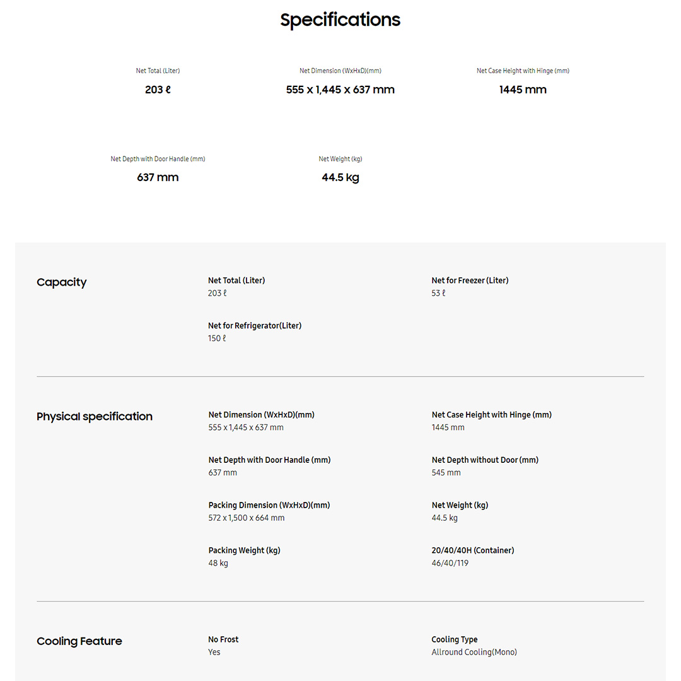The height and width of the screenshot is (681, 681).
Task: Click the 53 ℓ freezer capacity value
Action: tap(438, 293)
